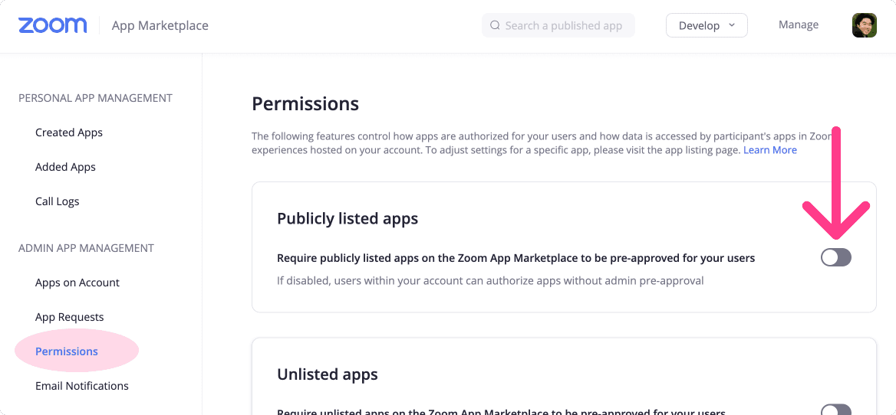
Task: Click the search magnifier icon
Action: tap(496, 26)
